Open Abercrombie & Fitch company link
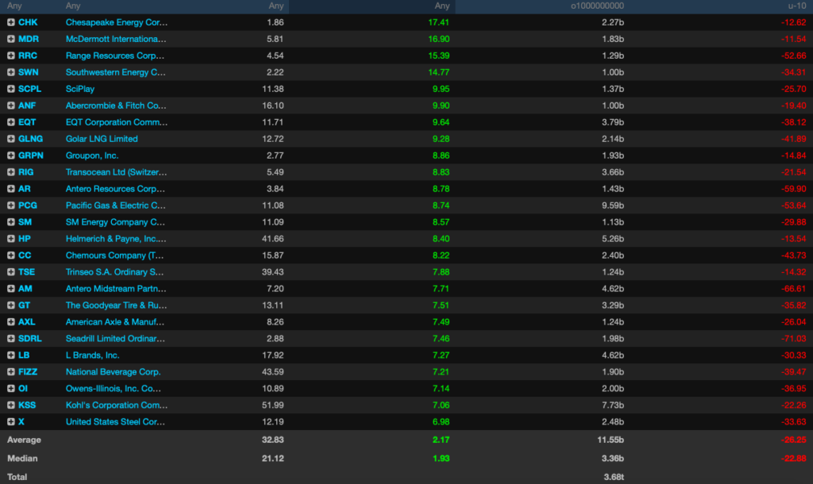 tap(116, 106)
